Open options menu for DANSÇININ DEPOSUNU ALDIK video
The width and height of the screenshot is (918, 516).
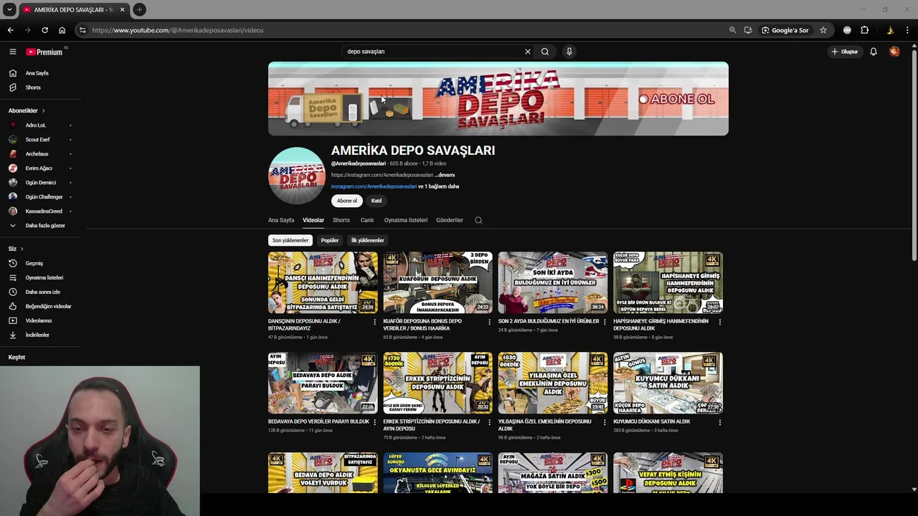tap(374, 322)
